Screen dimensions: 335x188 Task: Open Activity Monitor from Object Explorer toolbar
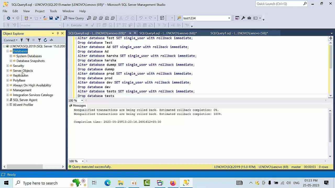(51, 40)
